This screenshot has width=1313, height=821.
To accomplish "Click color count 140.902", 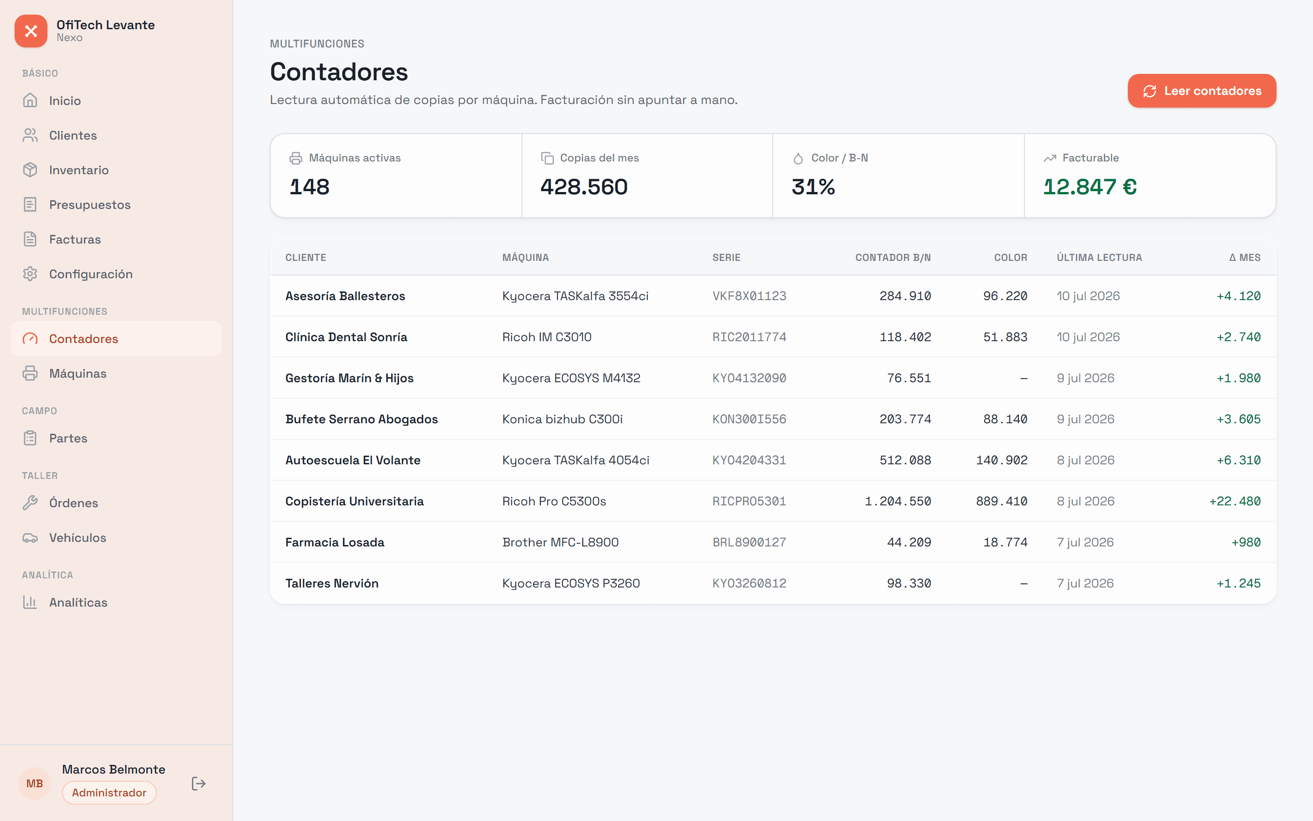I will point(1002,460).
